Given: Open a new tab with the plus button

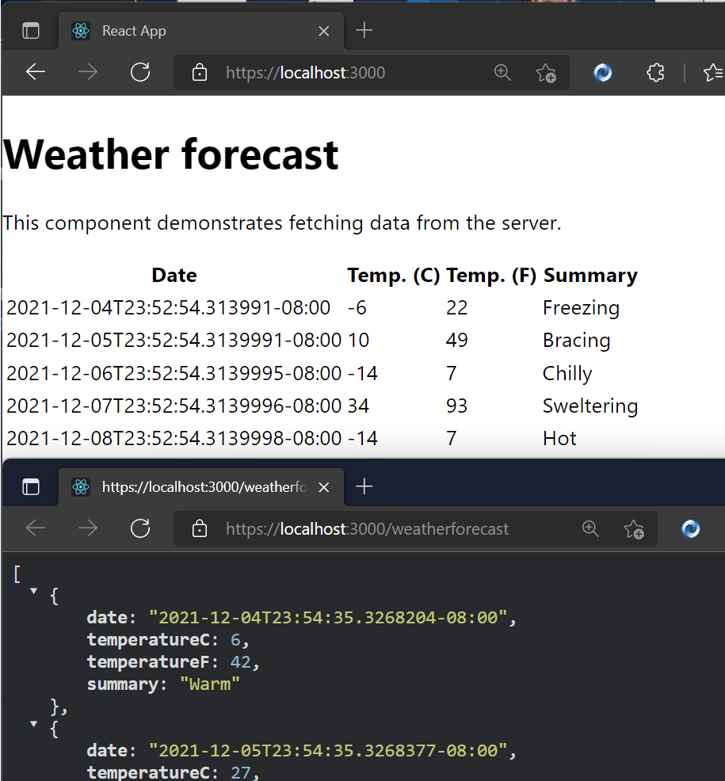Looking at the screenshot, I should click(x=364, y=30).
